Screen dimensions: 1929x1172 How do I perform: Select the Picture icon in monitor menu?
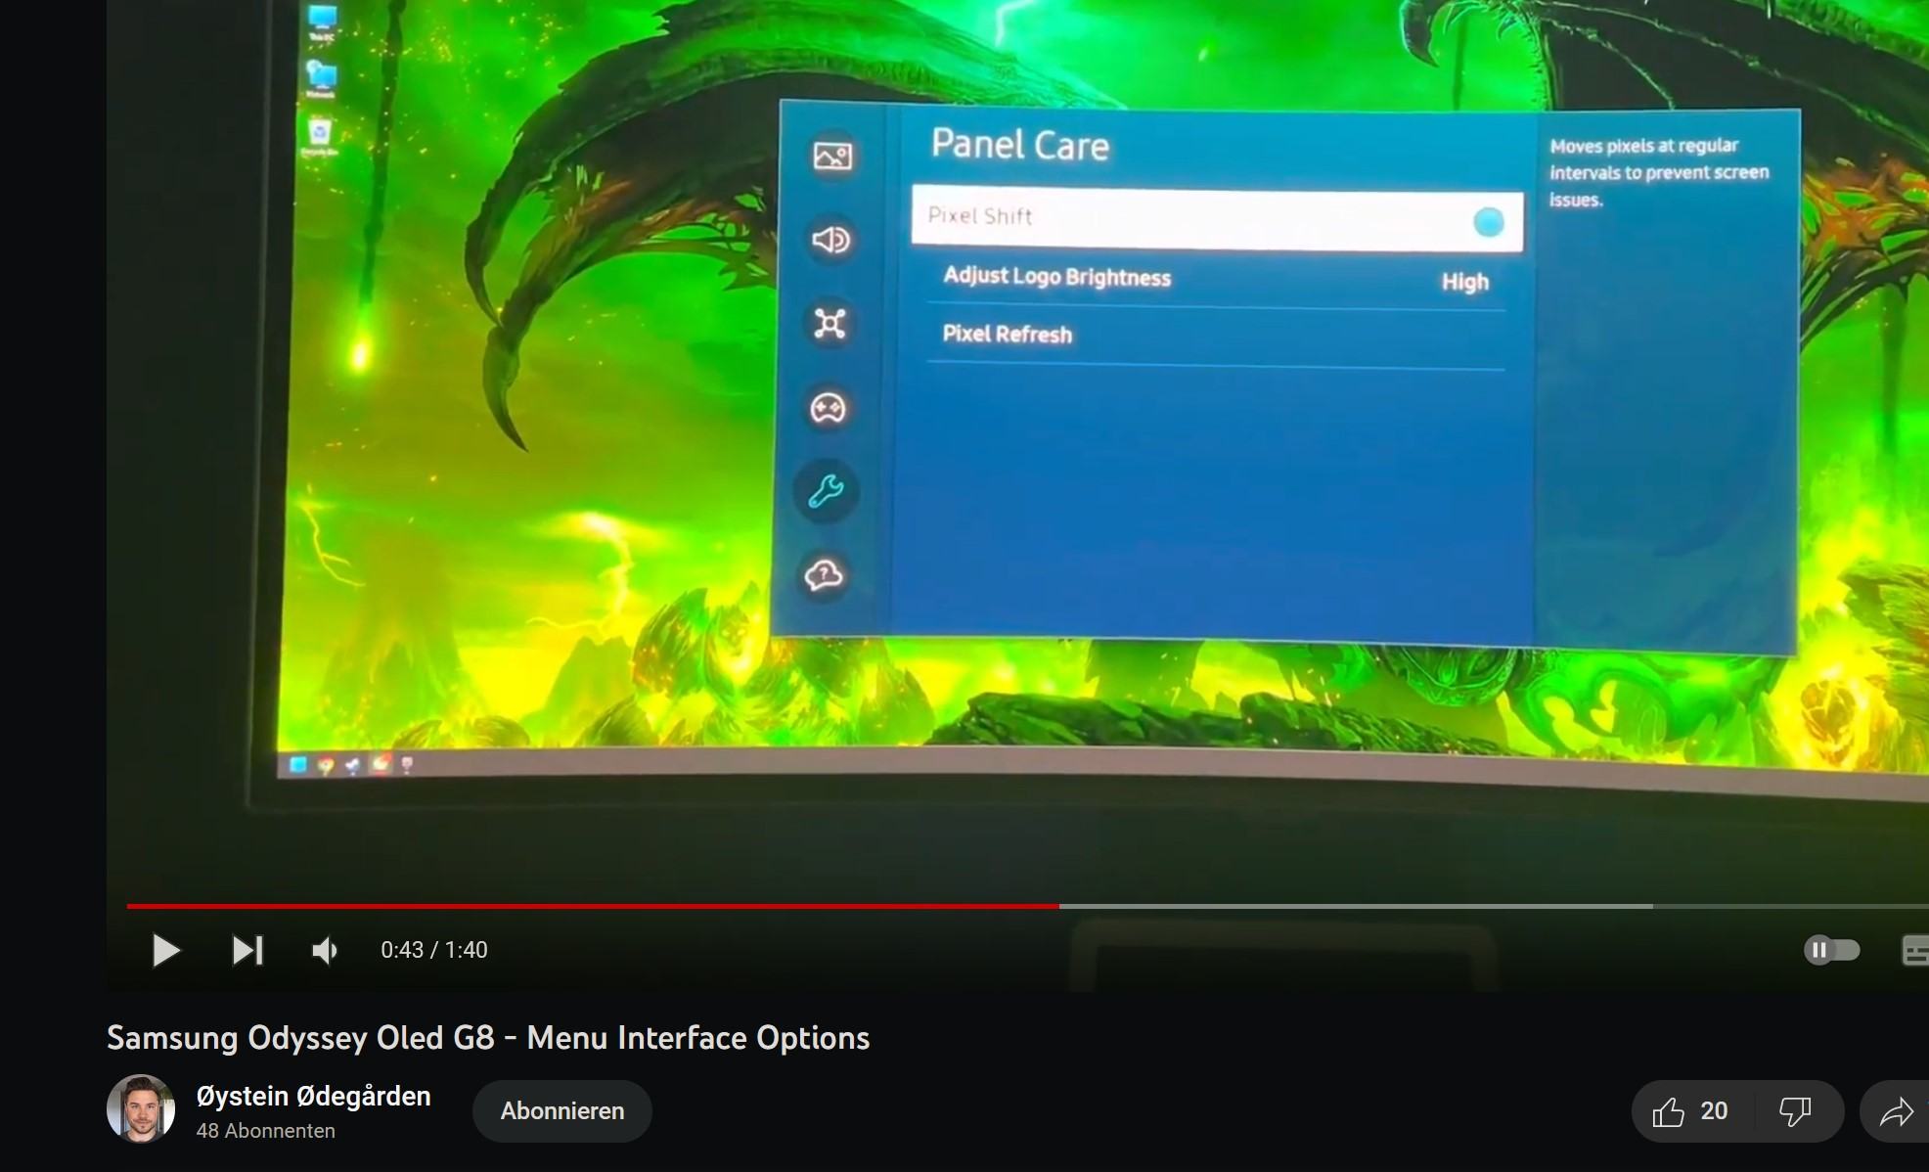(x=832, y=156)
